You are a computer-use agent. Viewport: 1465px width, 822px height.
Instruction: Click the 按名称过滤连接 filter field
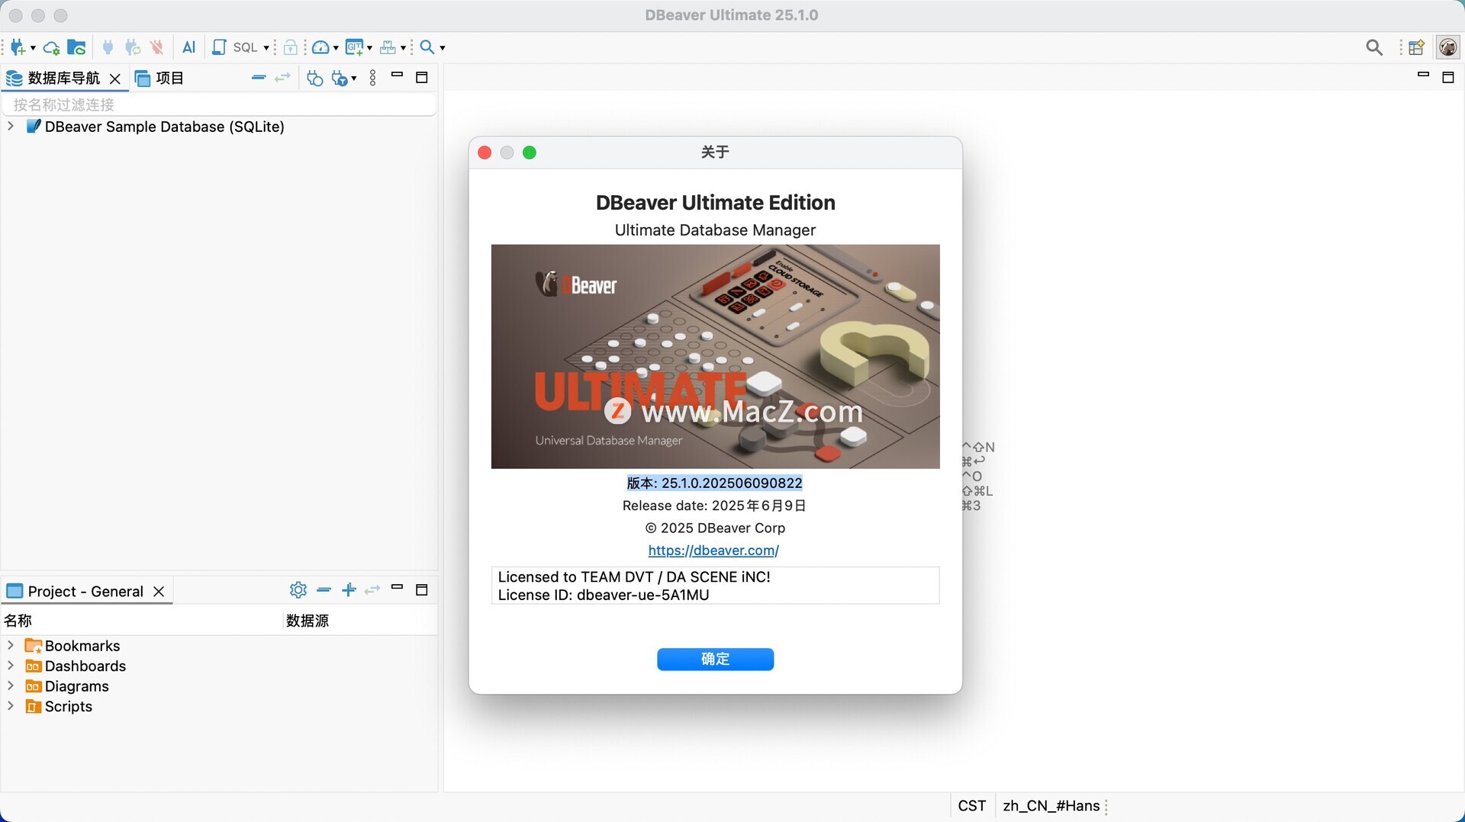click(220, 104)
